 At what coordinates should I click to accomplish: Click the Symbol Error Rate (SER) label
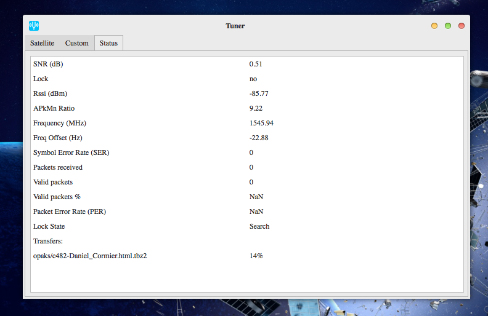pos(71,152)
